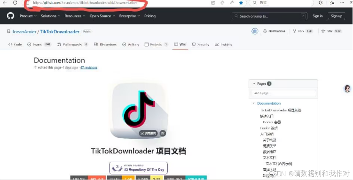Jump to the 文本文档内容示例 section
Image resolution: width=353 pixels, height=180 pixels.
279,164
